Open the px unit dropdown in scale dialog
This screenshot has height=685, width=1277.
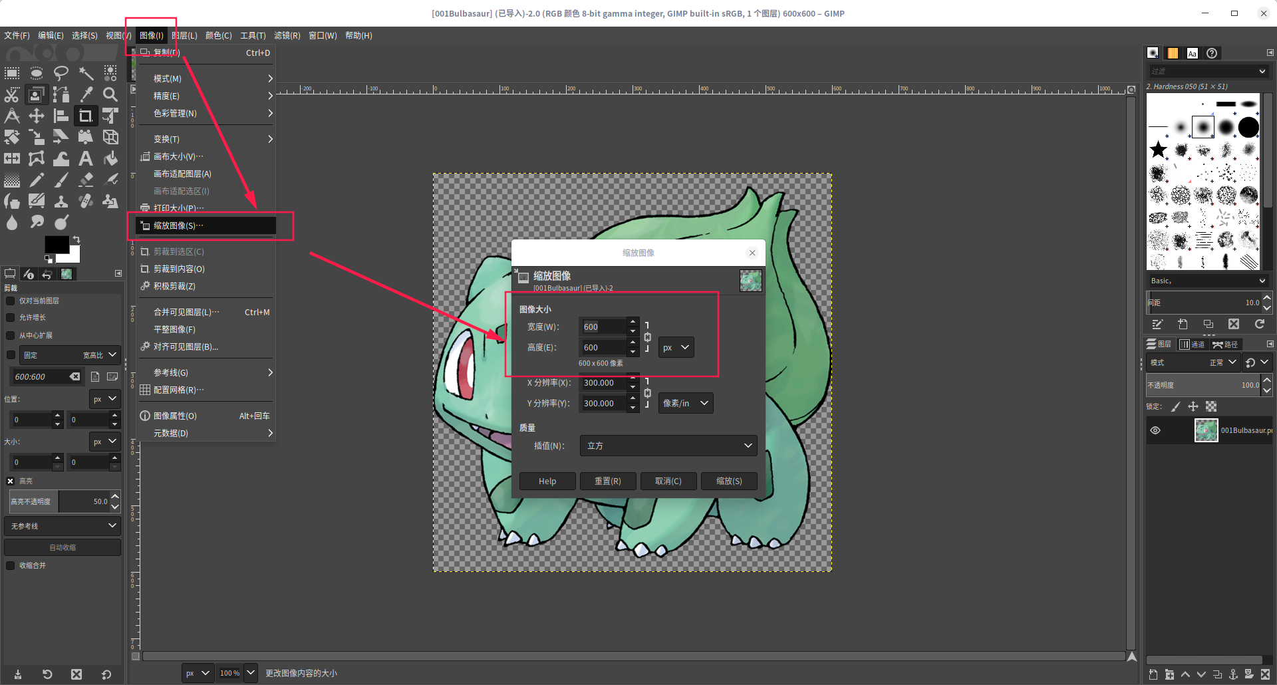point(676,347)
